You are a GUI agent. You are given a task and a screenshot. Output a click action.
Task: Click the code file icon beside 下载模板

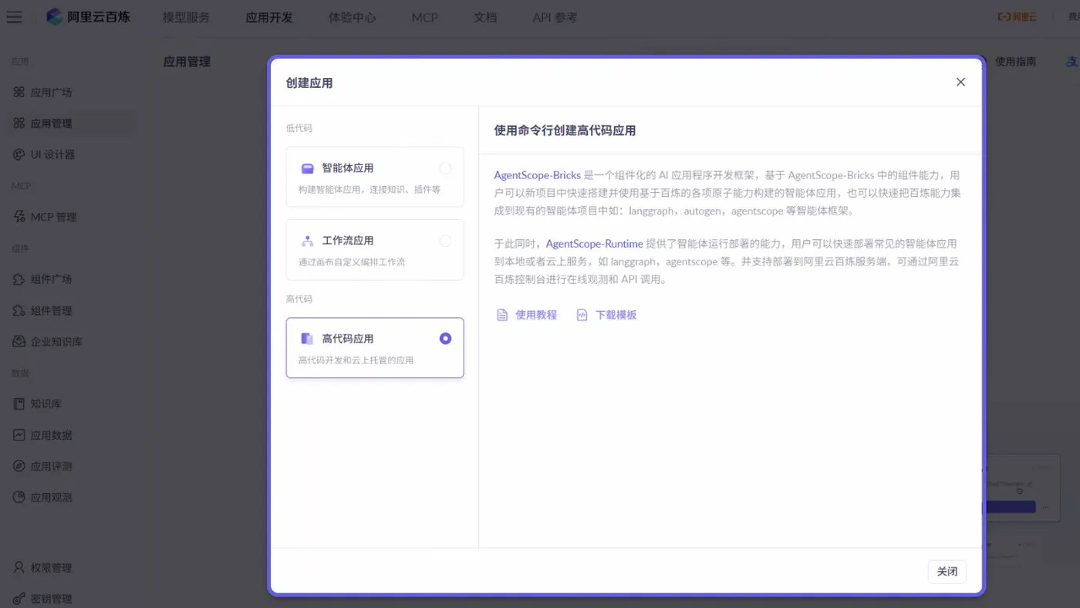[582, 315]
